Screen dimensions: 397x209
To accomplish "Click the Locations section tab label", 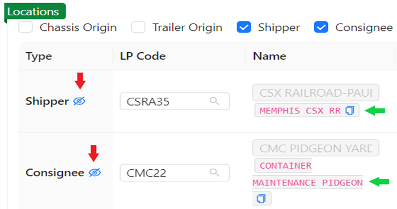I will point(33,12).
